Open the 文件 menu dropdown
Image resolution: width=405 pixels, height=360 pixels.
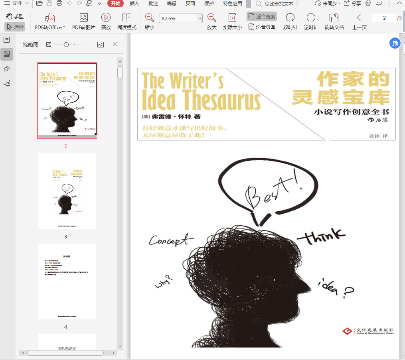tap(16, 4)
